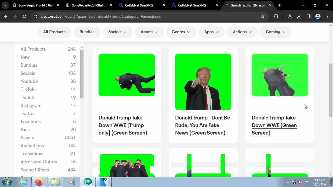Image resolution: width=333 pixels, height=187 pixels.
Task: Expand the Apps dropdown menu
Action: [211, 32]
